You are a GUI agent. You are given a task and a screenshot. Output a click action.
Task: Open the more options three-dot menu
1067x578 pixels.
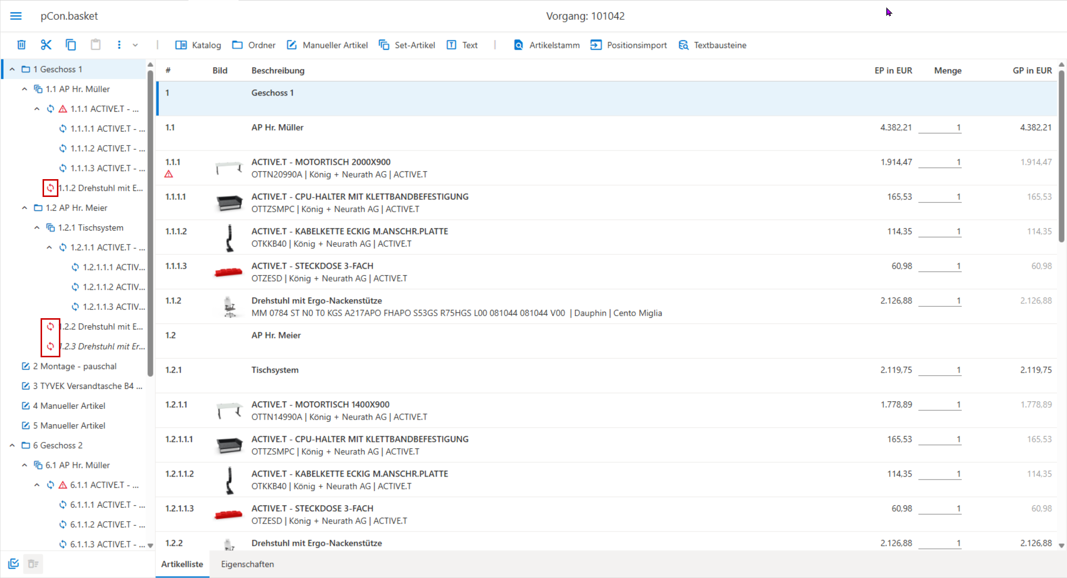coord(119,45)
